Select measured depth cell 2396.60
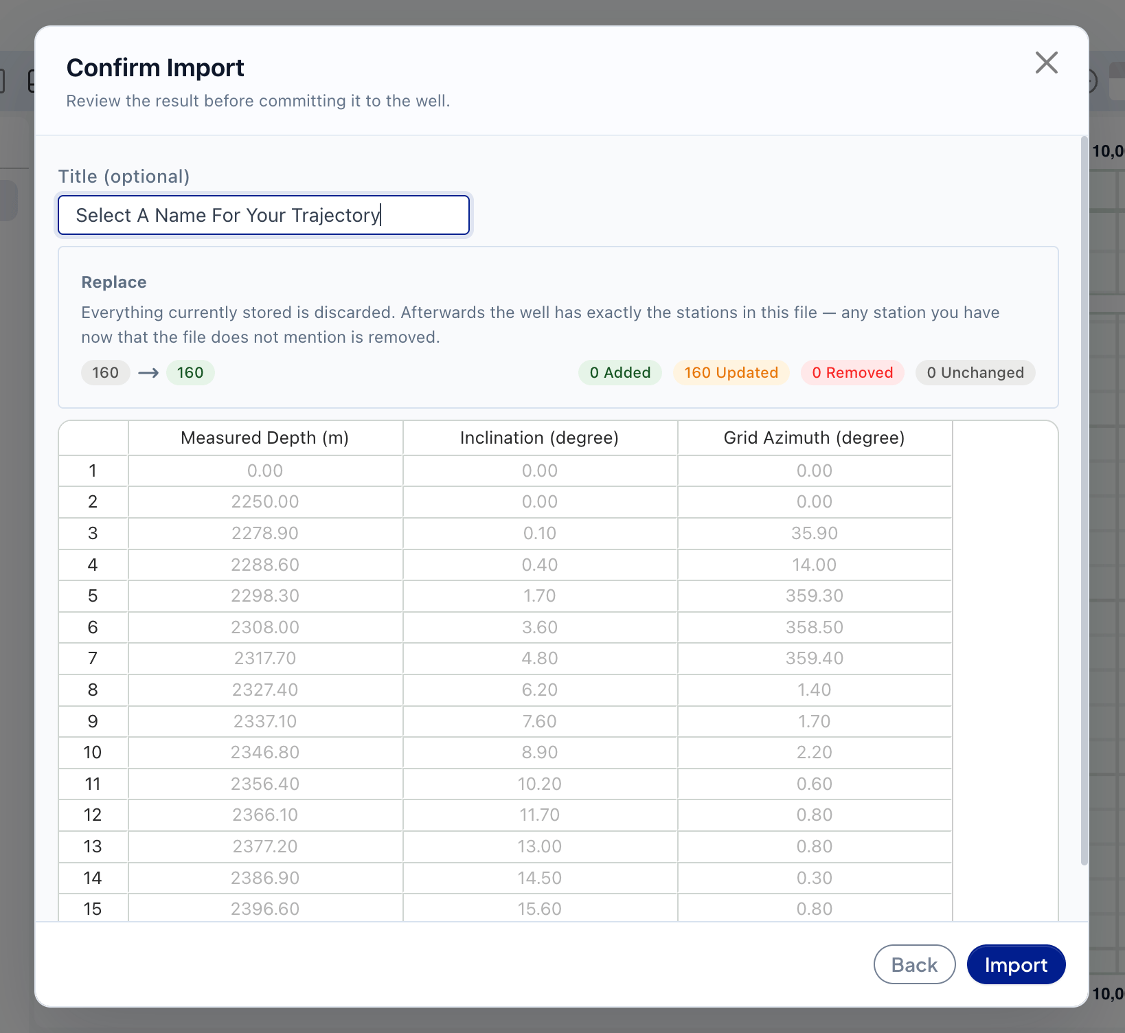 (265, 909)
